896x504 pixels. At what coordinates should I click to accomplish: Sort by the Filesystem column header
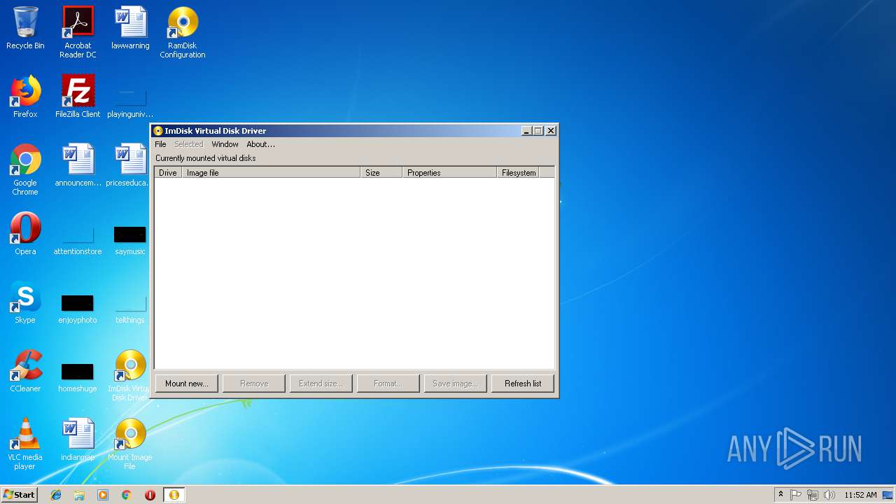click(x=518, y=172)
